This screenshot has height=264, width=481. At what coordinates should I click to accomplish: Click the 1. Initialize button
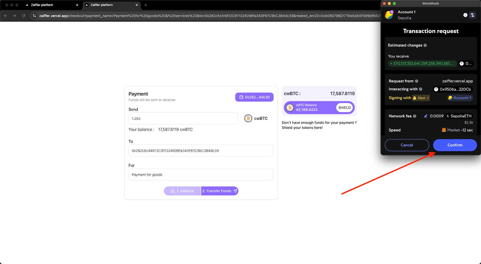pyautogui.click(x=182, y=191)
